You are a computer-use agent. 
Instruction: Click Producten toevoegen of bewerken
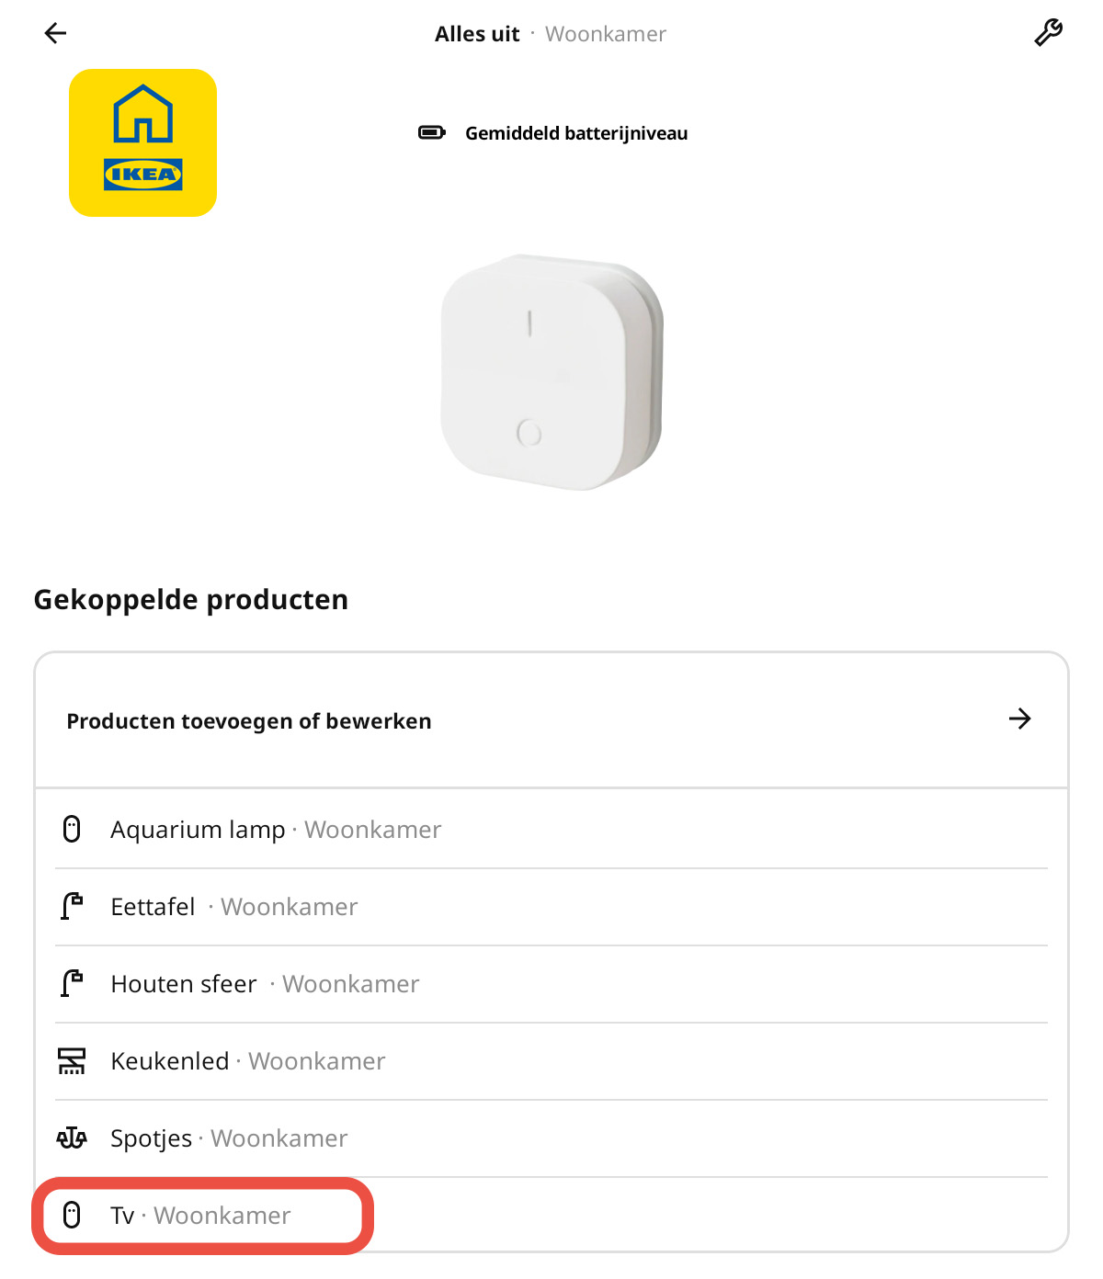click(x=249, y=720)
